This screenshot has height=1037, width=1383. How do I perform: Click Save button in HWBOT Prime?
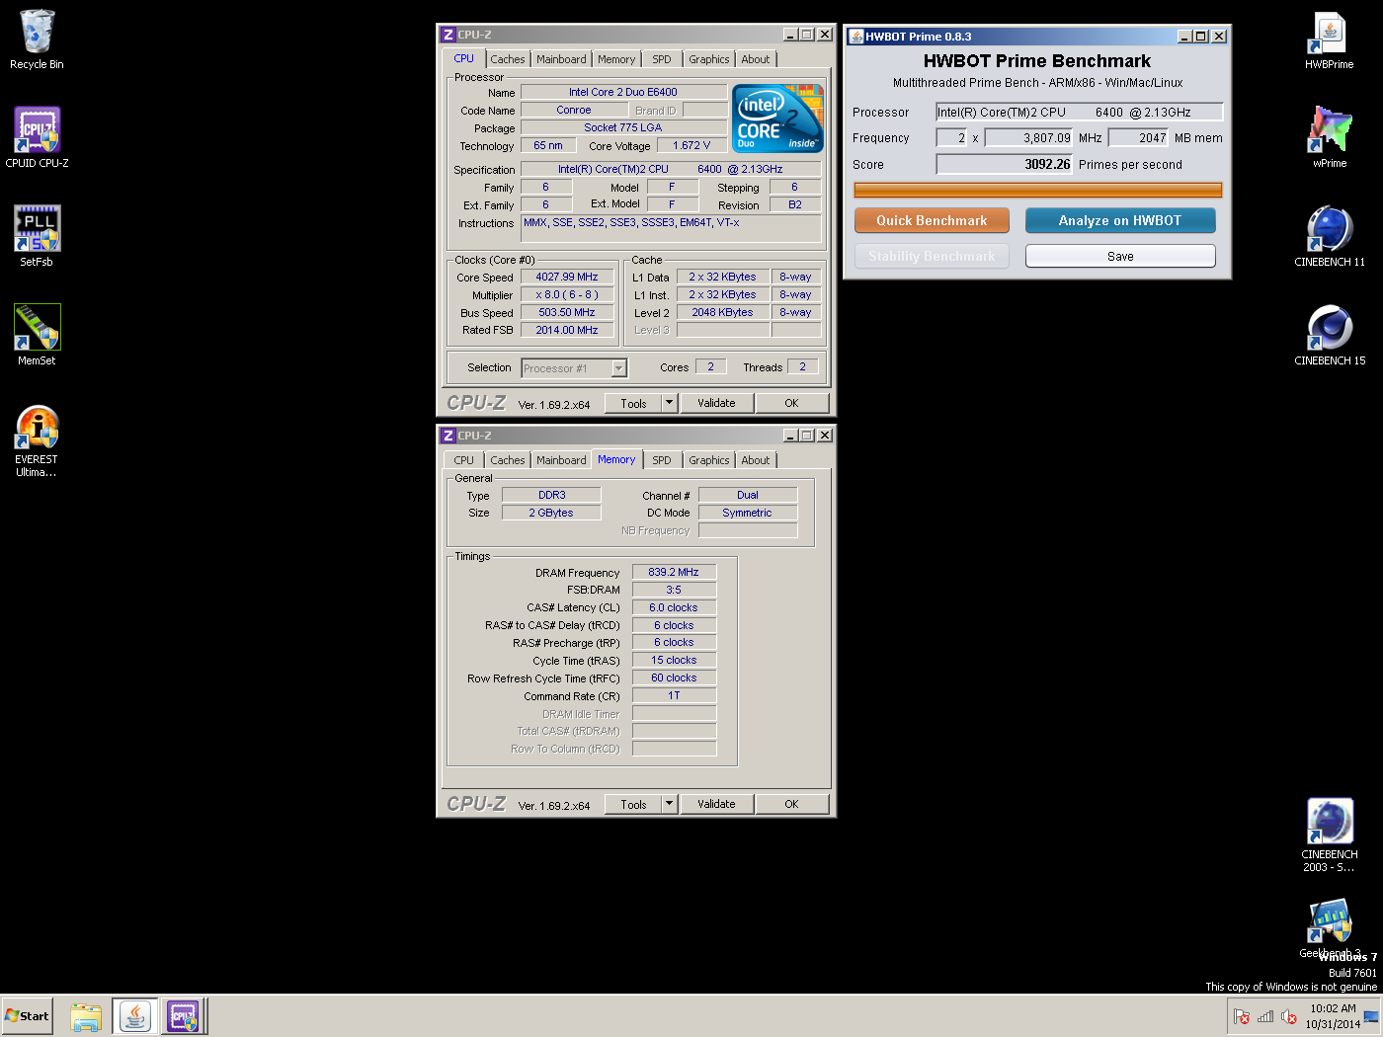click(1120, 256)
